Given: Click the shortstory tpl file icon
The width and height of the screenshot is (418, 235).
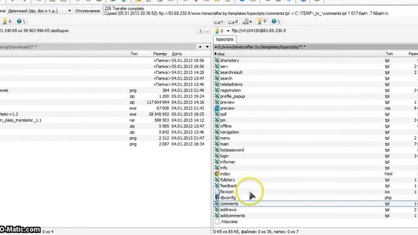Looking at the screenshot, I should pos(217,61).
